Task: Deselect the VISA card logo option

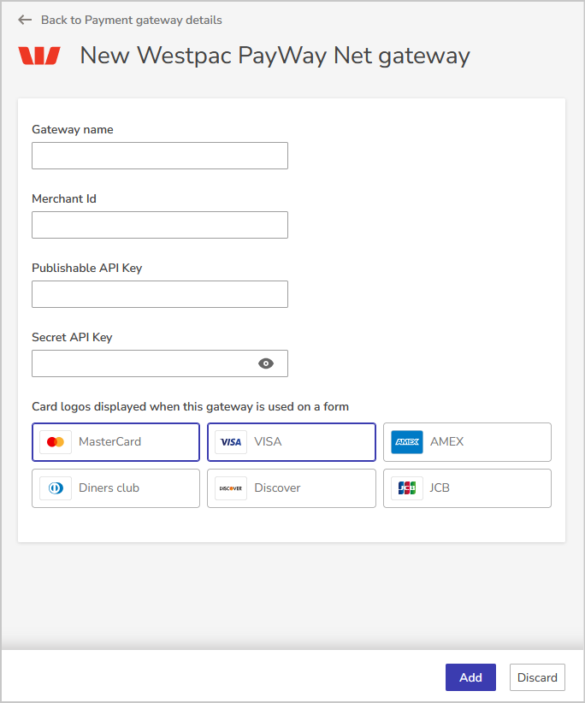Action: 291,442
